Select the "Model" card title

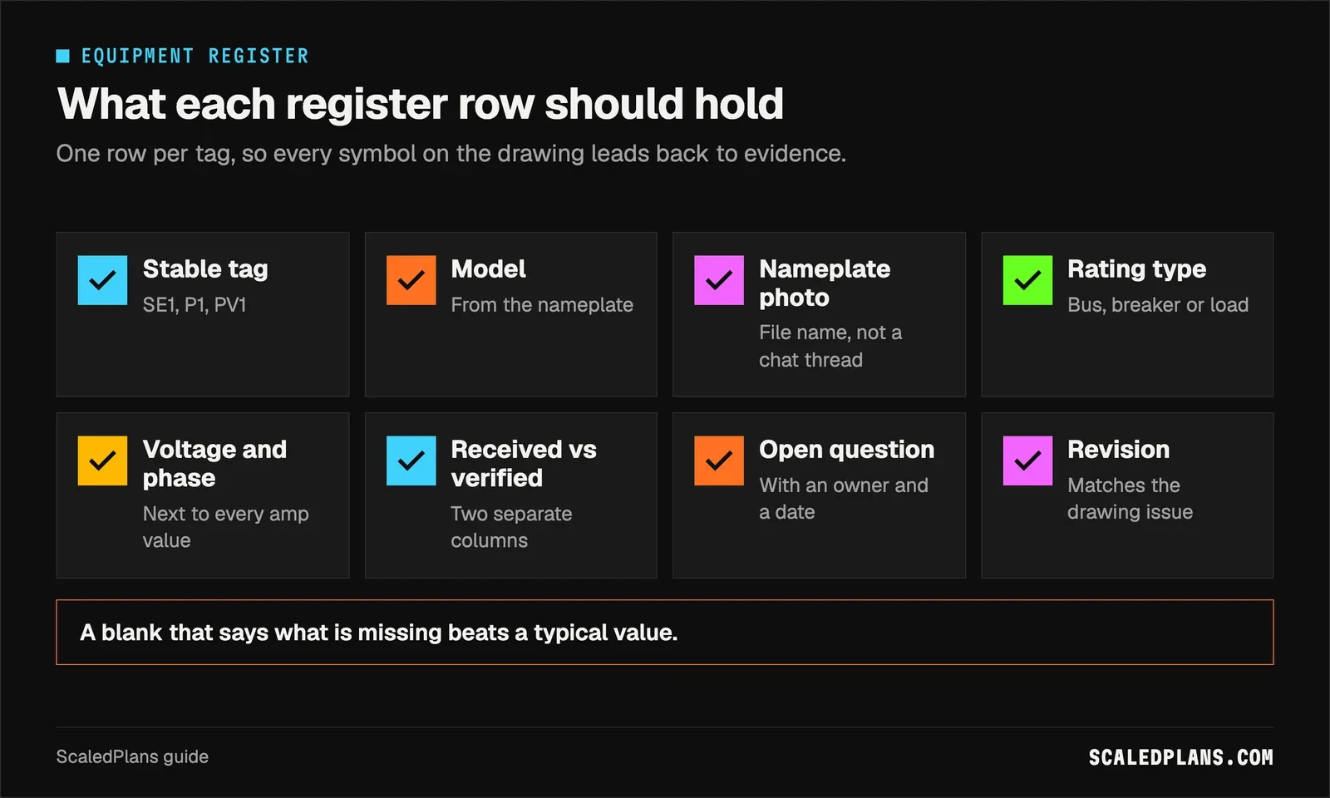[x=489, y=269]
